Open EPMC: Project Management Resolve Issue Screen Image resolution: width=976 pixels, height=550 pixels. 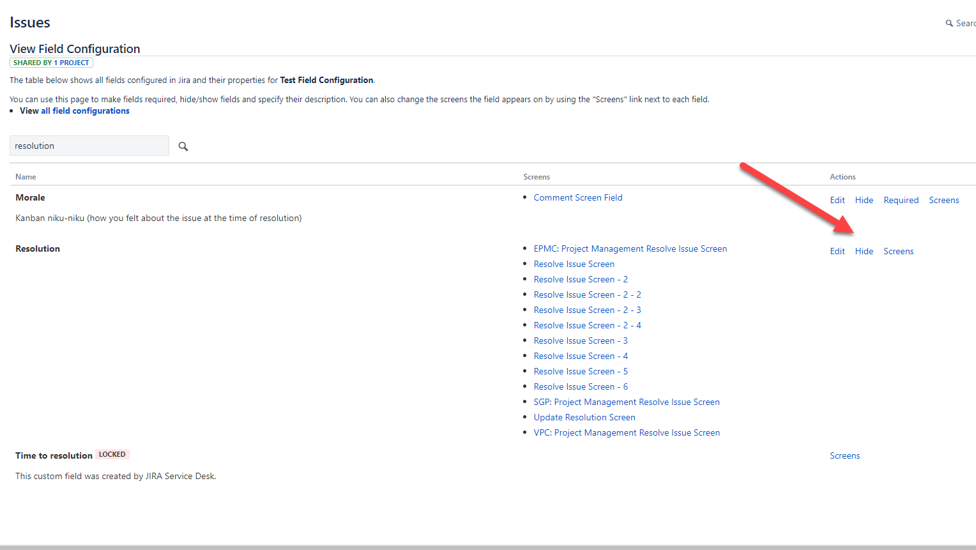tap(630, 248)
